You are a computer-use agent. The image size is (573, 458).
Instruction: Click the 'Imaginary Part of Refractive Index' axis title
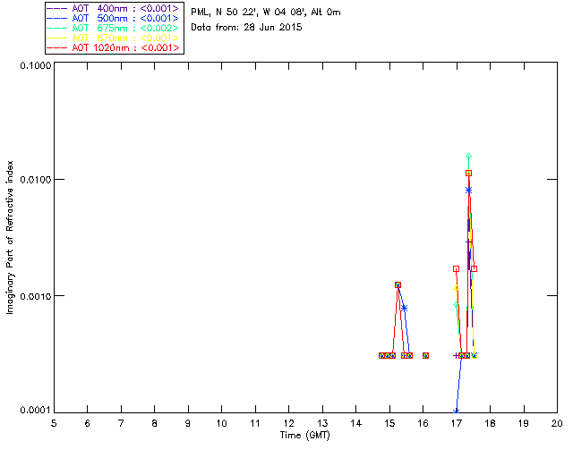(x=10, y=237)
